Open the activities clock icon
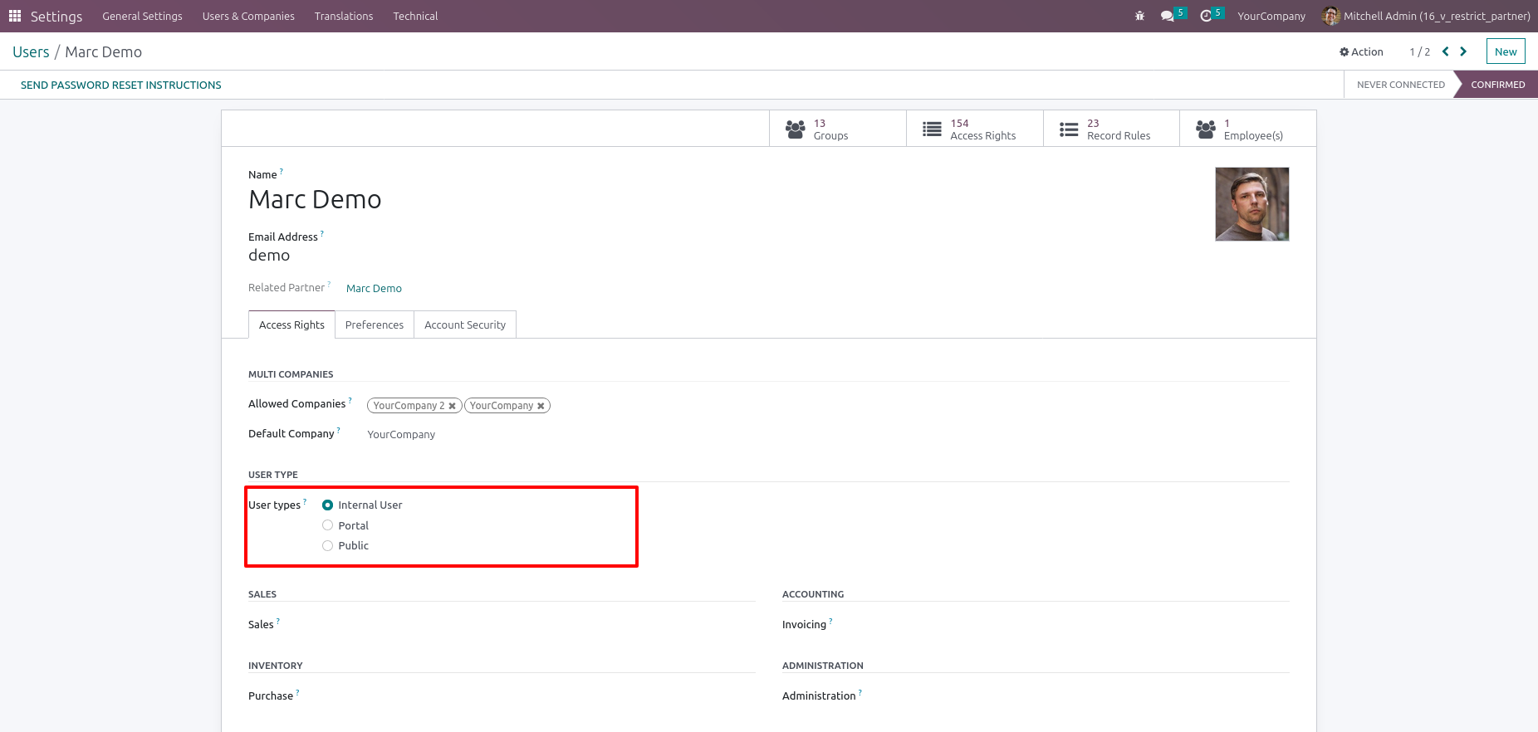The width and height of the screenshot is (1538, 732). 1206,16
